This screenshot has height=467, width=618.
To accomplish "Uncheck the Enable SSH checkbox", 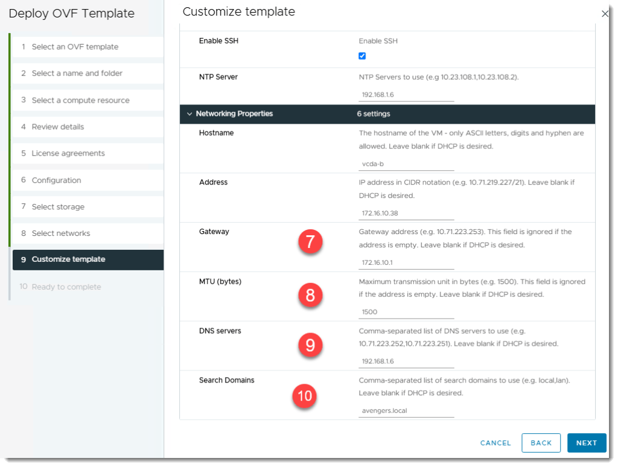I will tap(362, 56).
